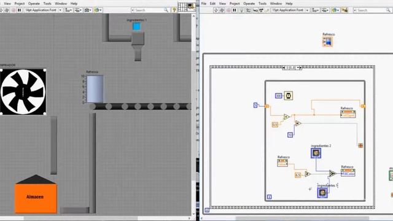Select the Select function node
The image size is (393, 221).
[x=332, y=173]
